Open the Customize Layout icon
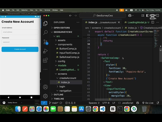 click(143, 16)
